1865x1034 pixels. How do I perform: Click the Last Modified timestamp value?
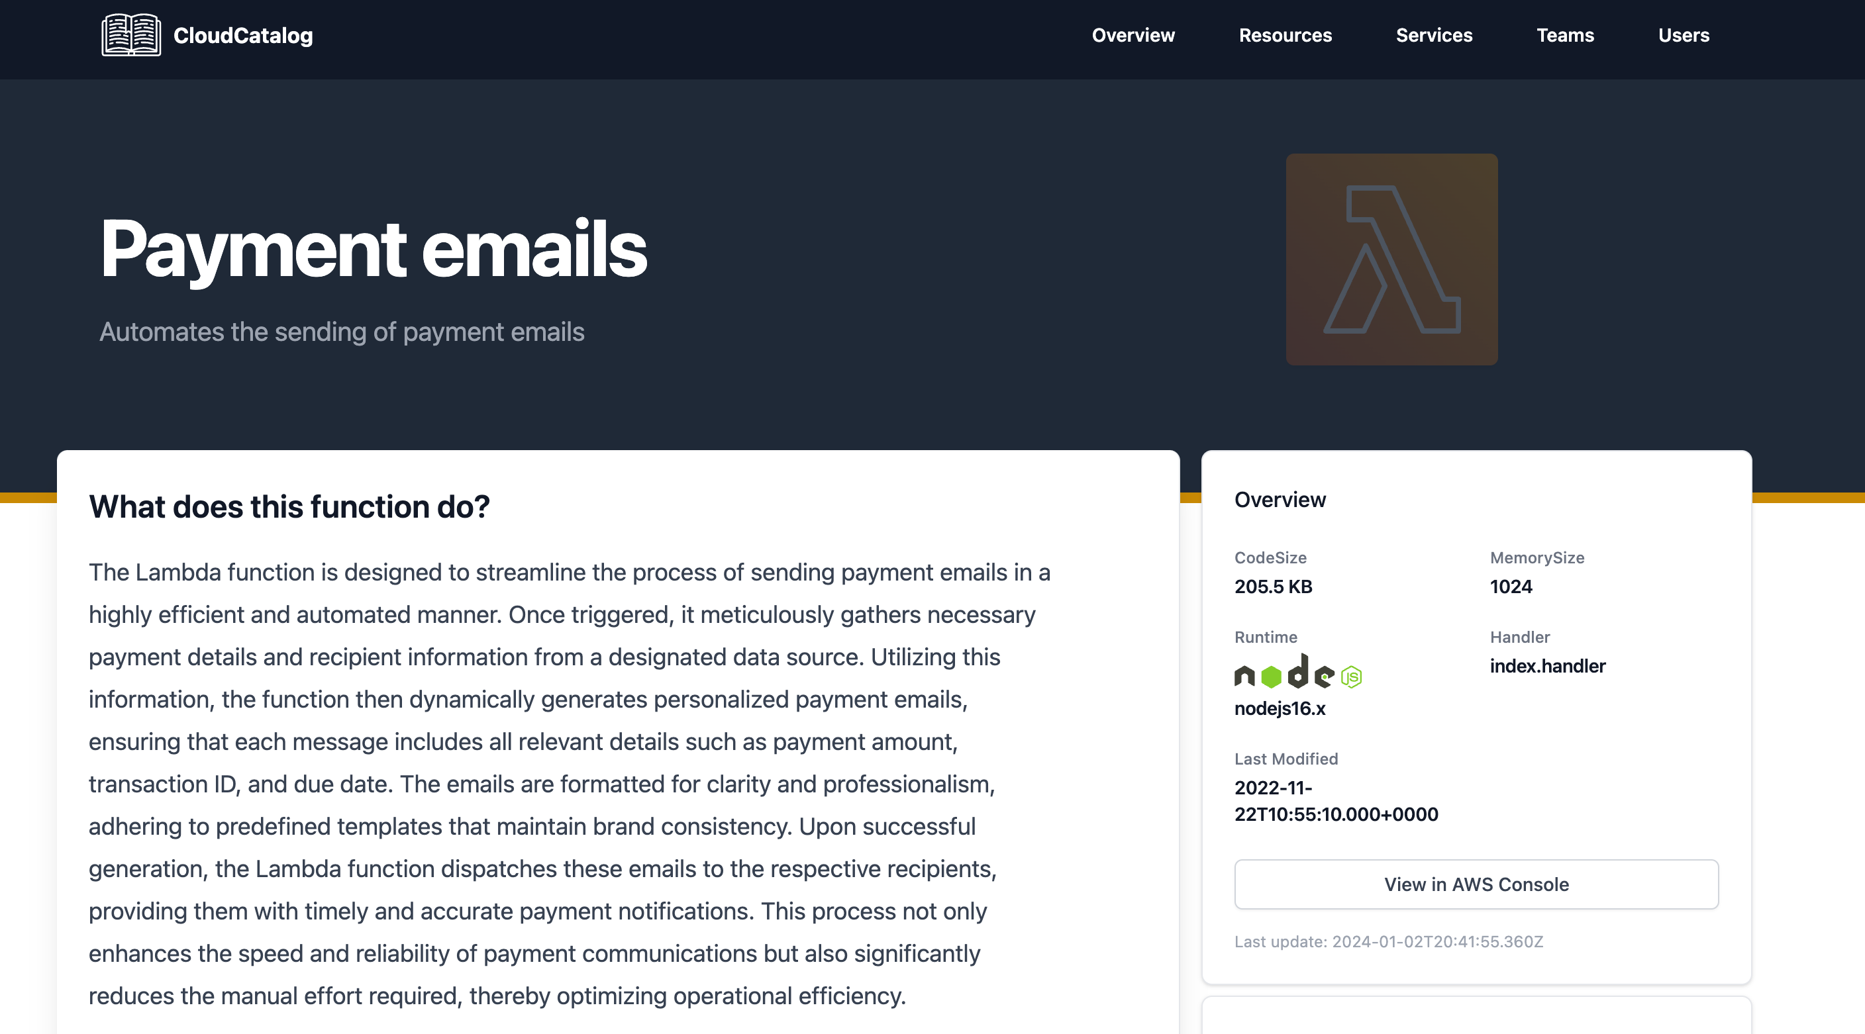point(1336,800)
